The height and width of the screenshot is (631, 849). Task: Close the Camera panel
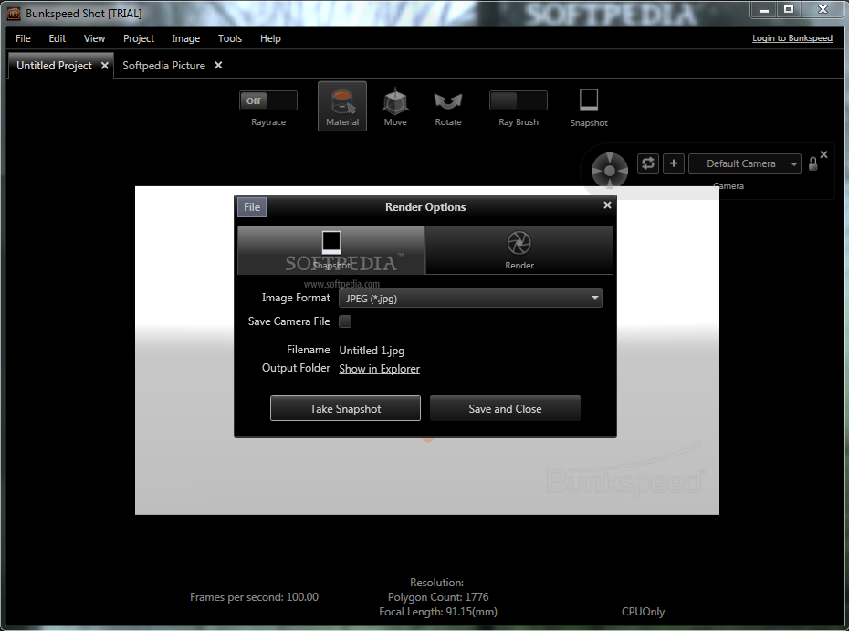[x=823, y=154]
